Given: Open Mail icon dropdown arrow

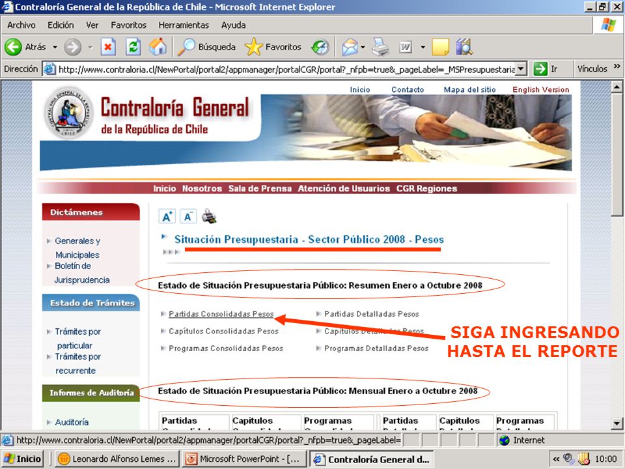Looking at the screenshot, I should [x=363, y=47].
